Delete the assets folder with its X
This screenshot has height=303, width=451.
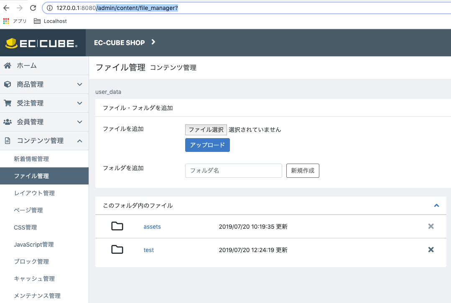pos(431,226)
